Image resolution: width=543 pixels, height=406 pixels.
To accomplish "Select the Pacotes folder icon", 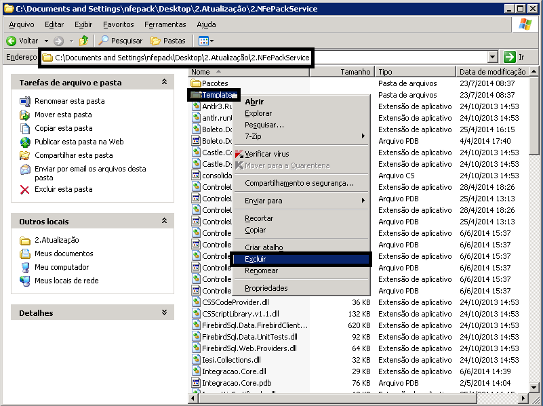I will pyautogui.click(x=196, y=83).
